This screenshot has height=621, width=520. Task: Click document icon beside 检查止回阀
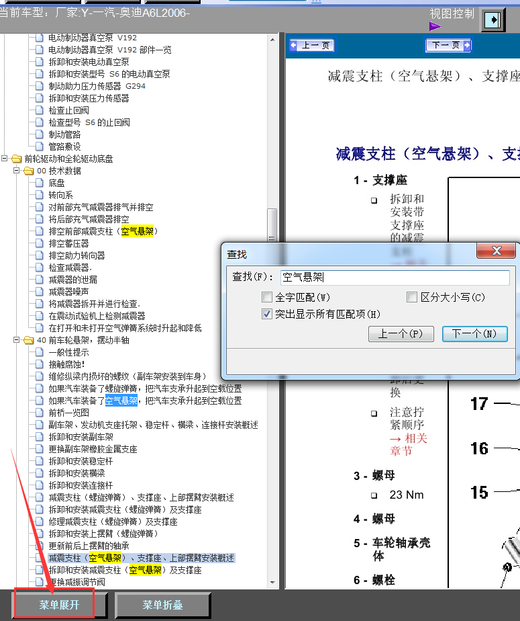tap(39, 110)
